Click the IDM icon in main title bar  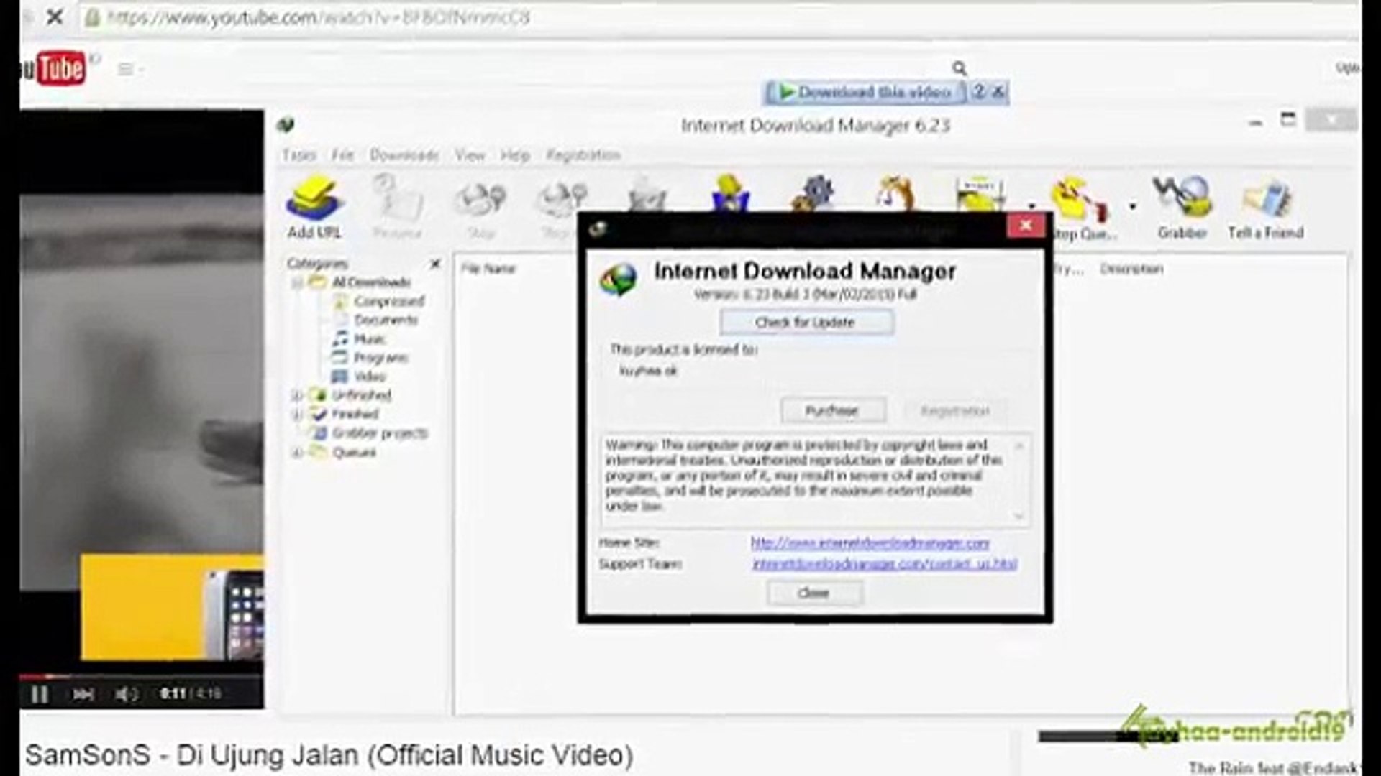[x=286, y=125]
